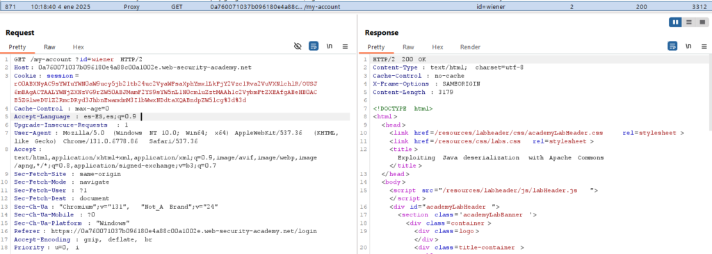Show \n non-printable characters in Request
Screen dimensions: 712x254
coord(330,47)
